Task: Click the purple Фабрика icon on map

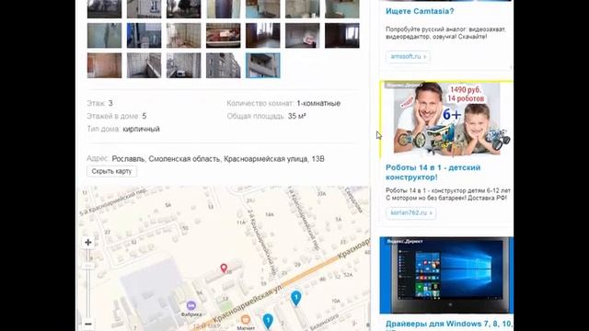Action: [x=191, y=305]
